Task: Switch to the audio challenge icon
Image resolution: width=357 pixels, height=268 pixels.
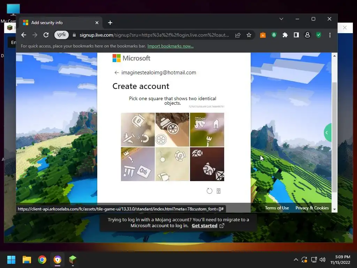Action: (x=219, y=191)
